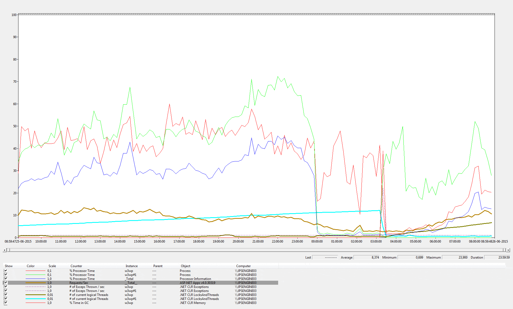The image size is (513, 309).
Task: Click the black dashed line swatch for Exceps w3wp#1
Action: pos(36,291)
